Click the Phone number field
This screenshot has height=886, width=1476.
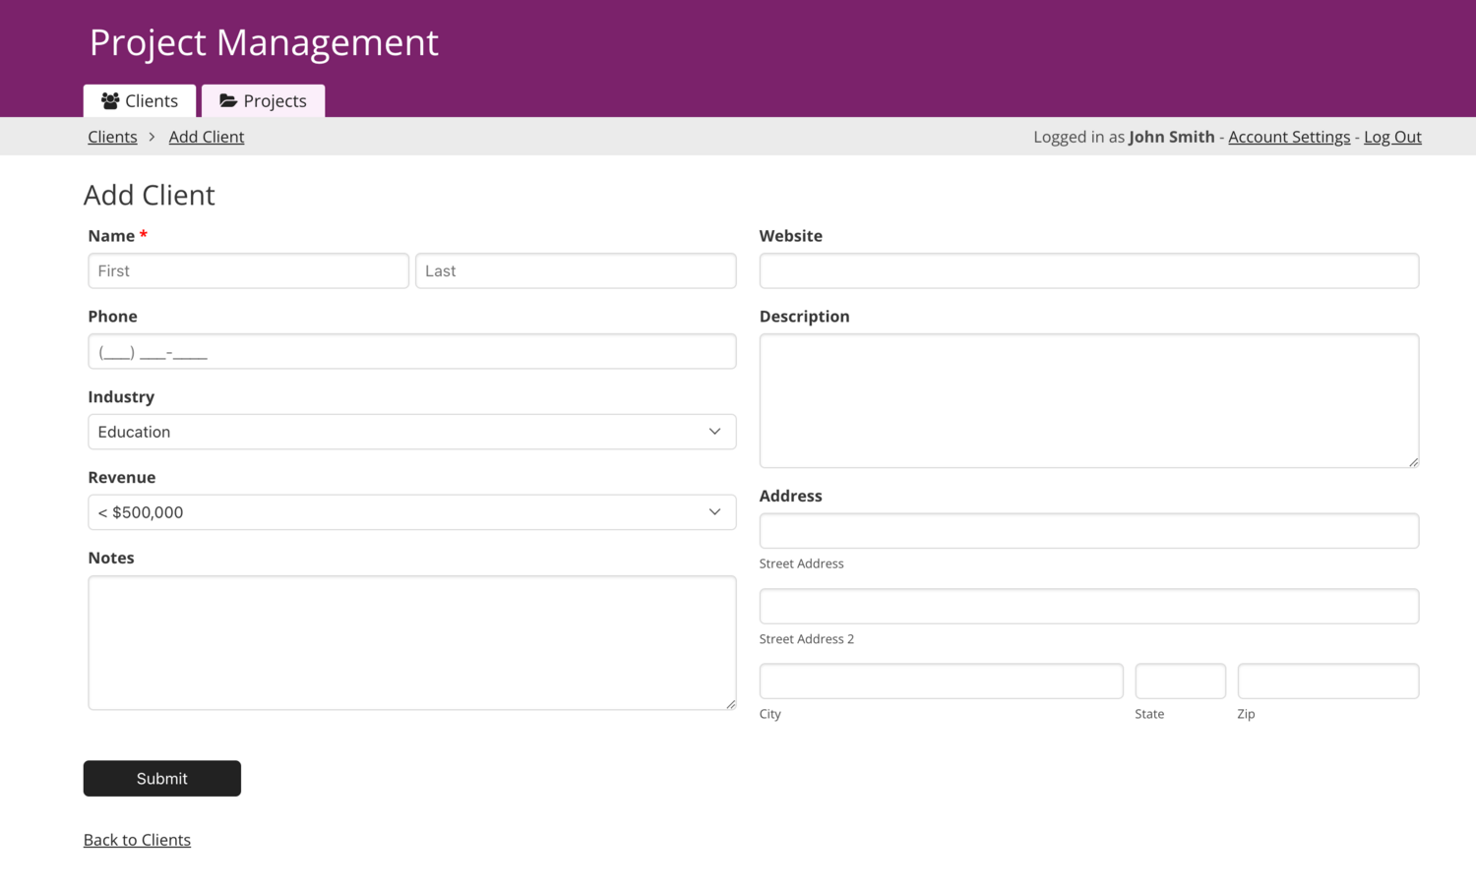[411, 351]
